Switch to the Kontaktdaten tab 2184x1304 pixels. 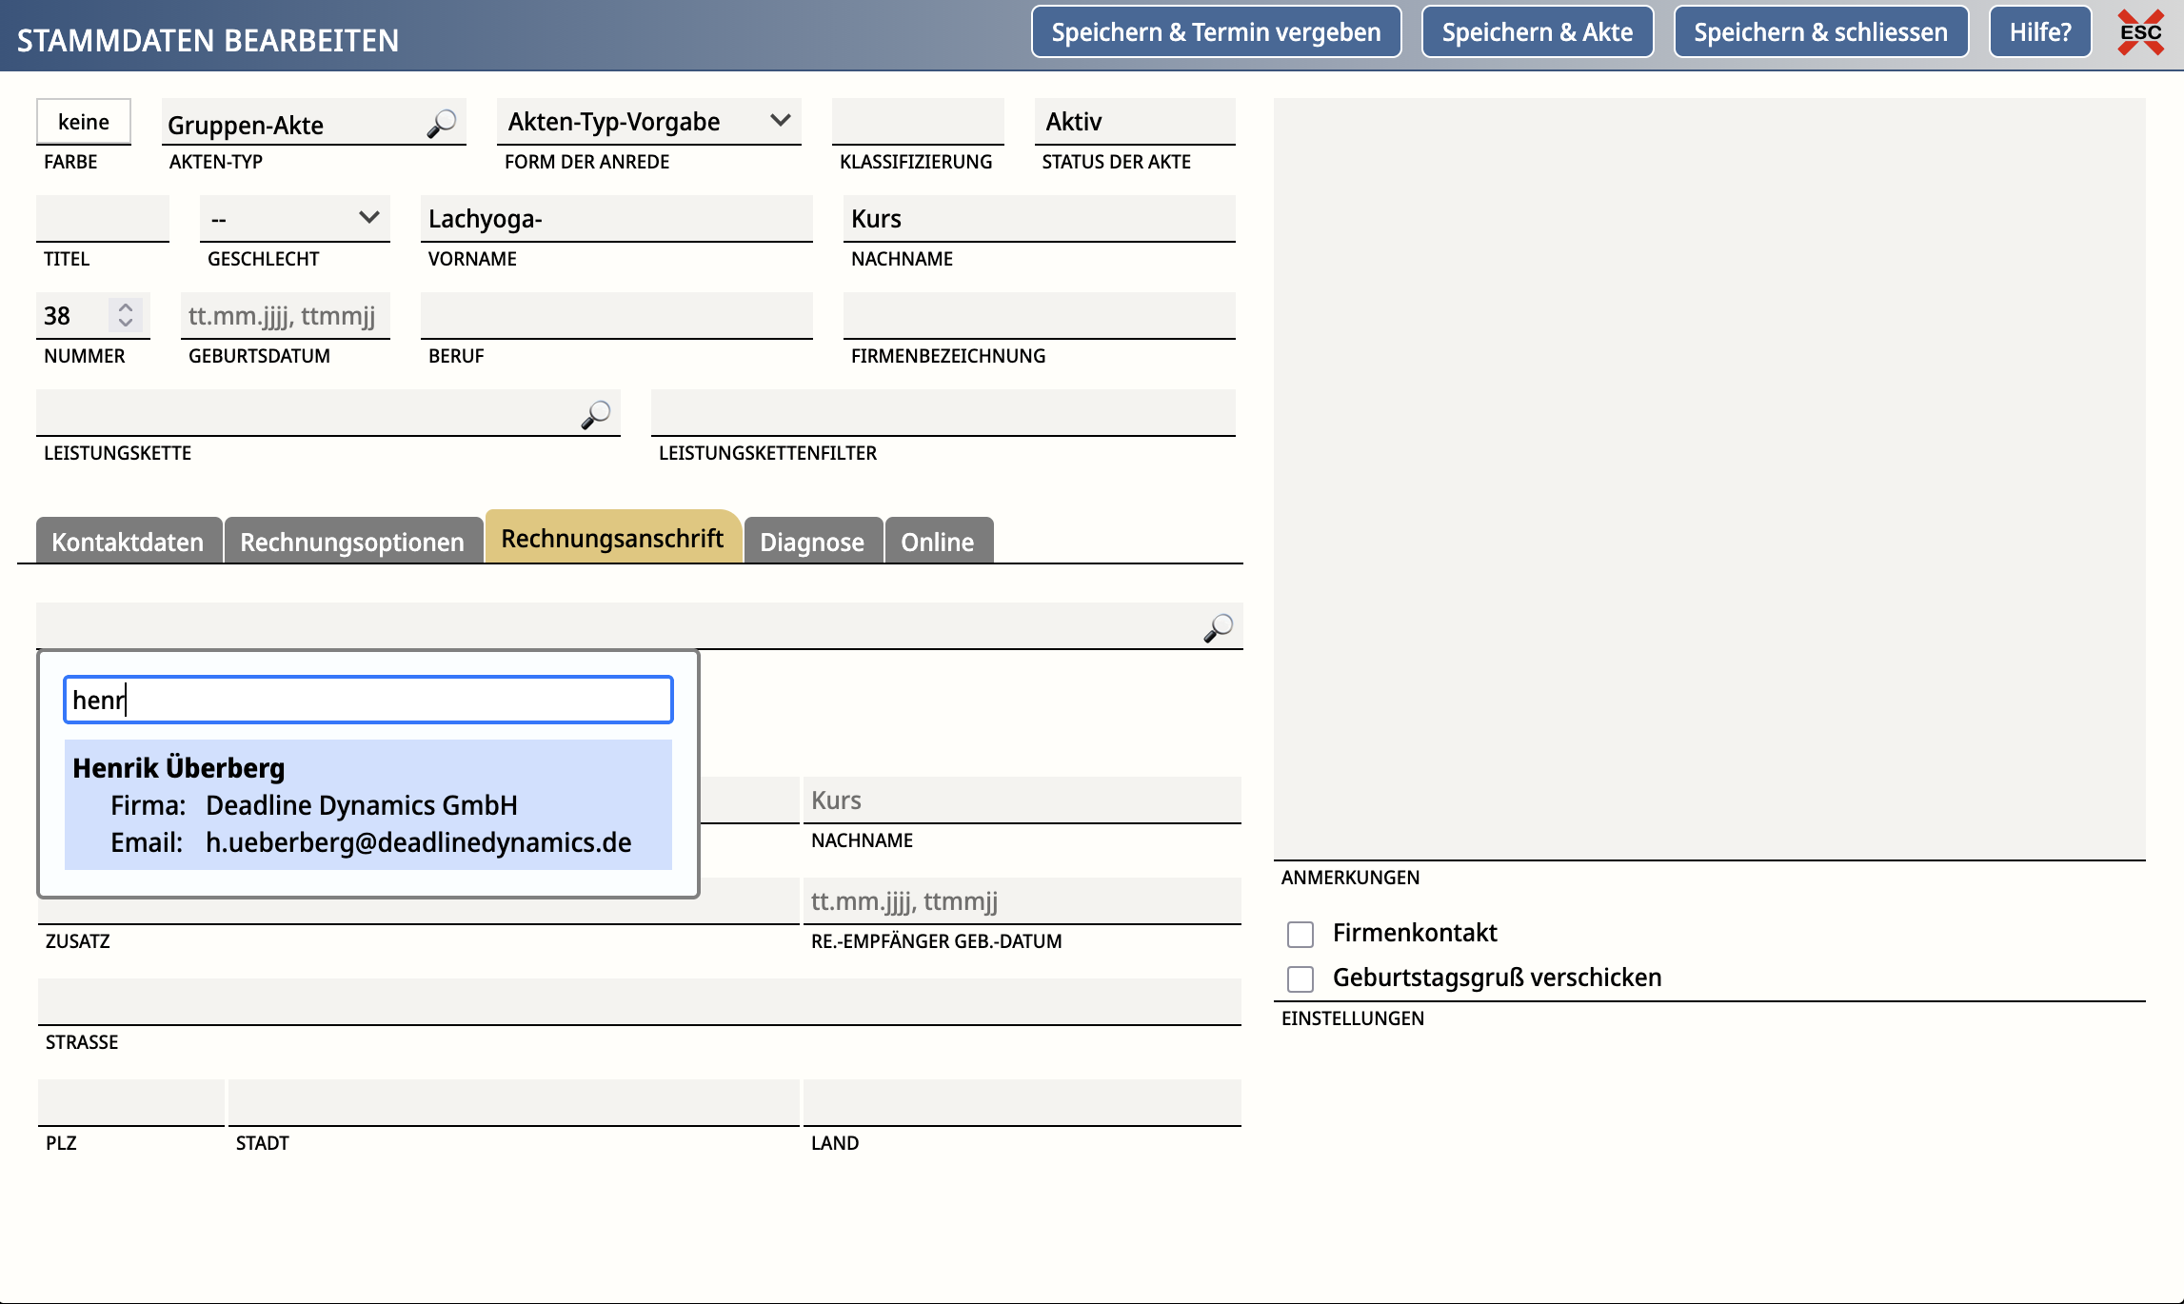(129, 542)
